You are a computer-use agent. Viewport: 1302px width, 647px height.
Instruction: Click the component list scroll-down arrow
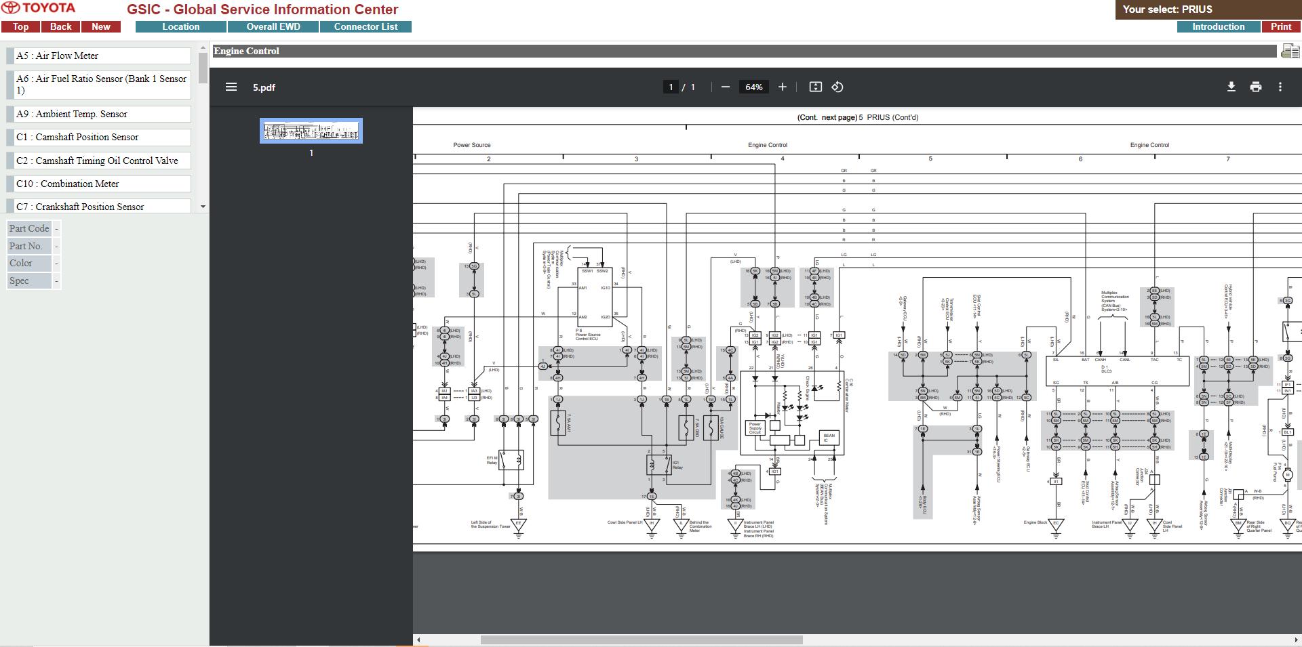(x=203, y=207)
